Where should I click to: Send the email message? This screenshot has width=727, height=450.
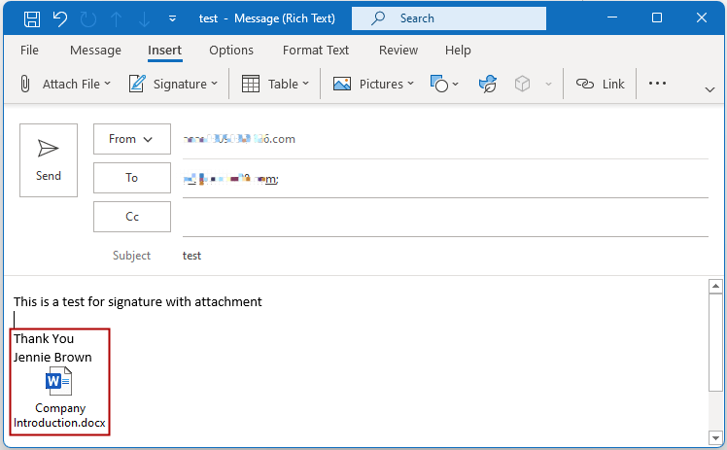(49, 159)
